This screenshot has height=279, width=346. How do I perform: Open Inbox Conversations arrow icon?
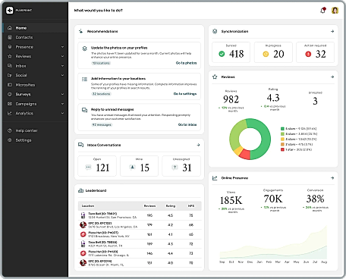198,145
